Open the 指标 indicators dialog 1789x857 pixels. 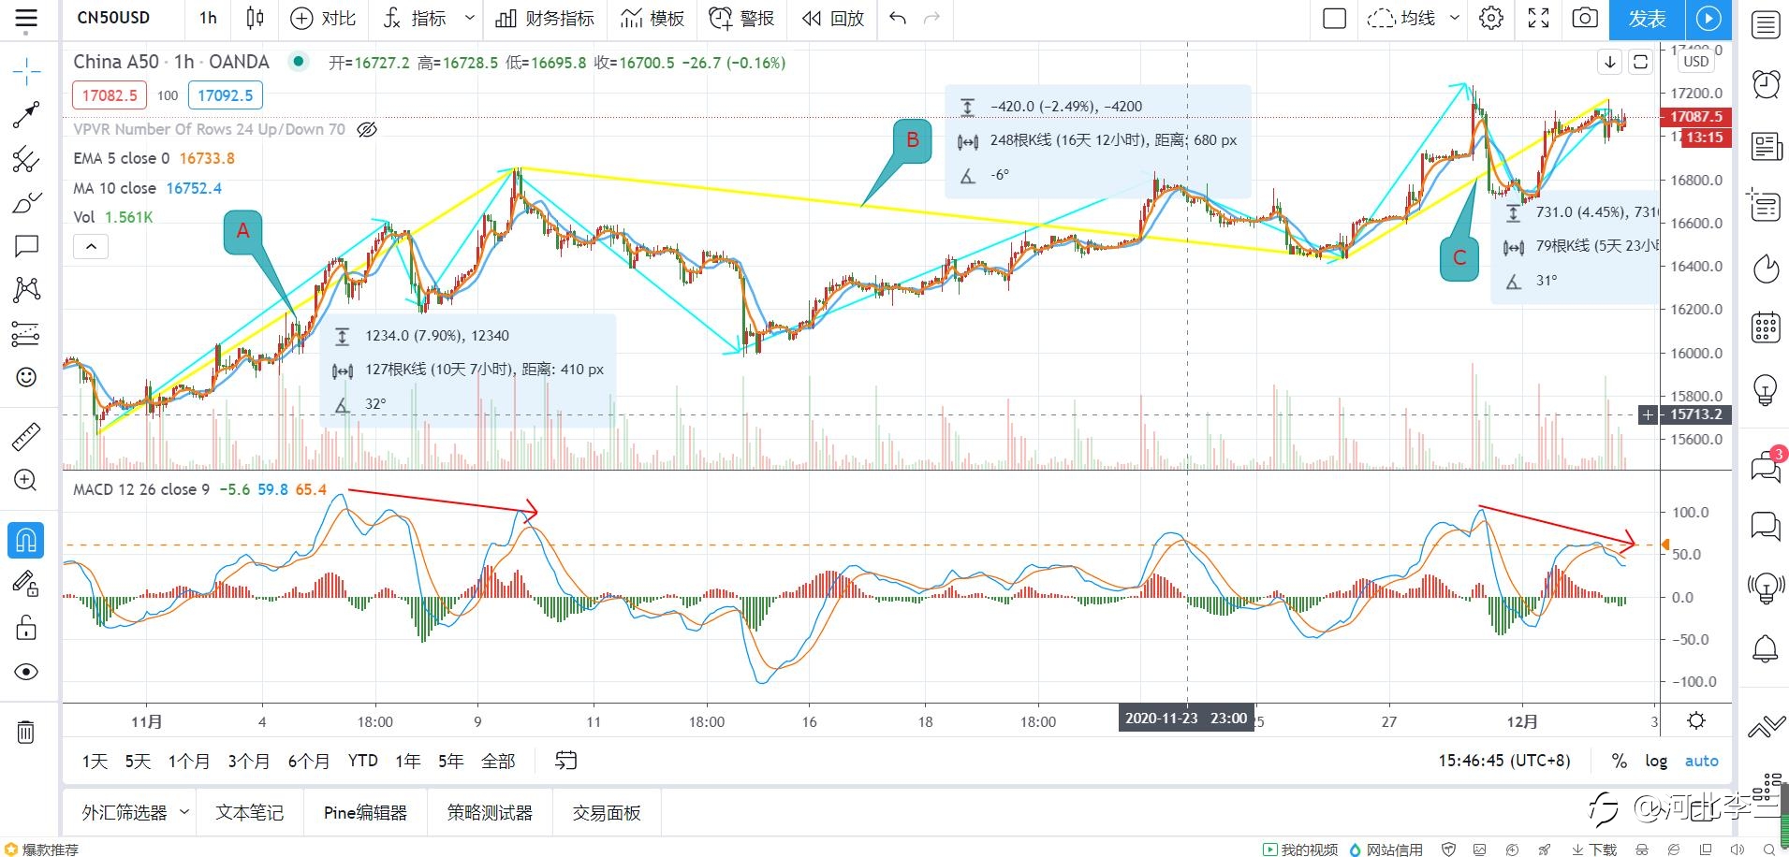point(416,18)
